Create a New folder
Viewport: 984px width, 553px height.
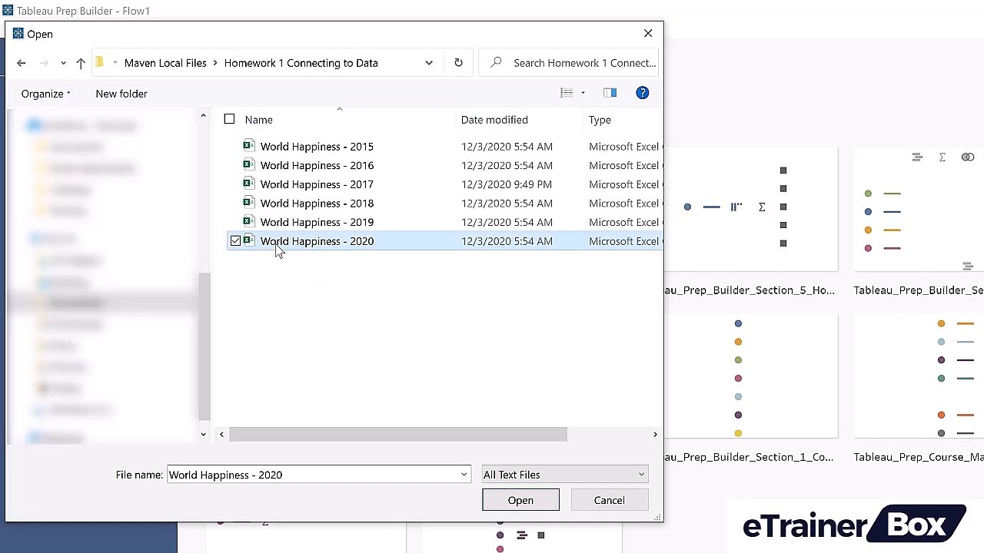pyautogui.click(x=121, y=94)
